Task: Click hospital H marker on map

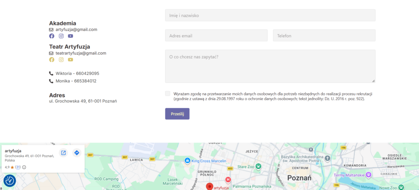Action: click(x=228, y=180)
